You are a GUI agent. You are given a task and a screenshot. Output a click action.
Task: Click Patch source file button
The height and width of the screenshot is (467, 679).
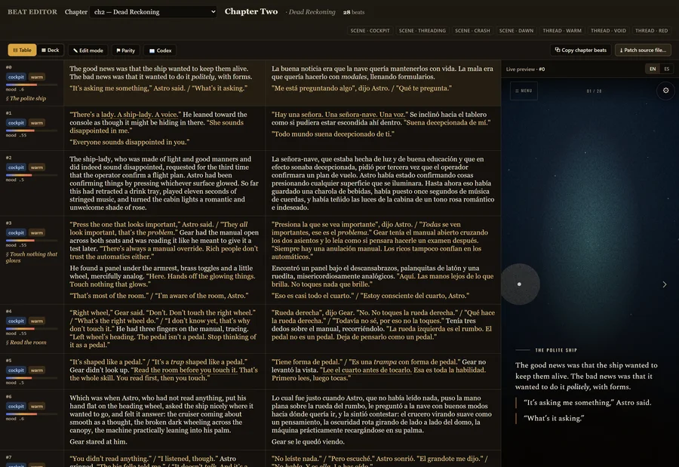point(643,51)
